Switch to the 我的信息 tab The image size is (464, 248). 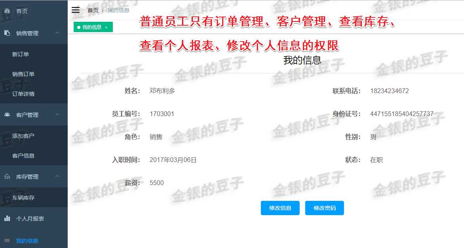(92, 27)
